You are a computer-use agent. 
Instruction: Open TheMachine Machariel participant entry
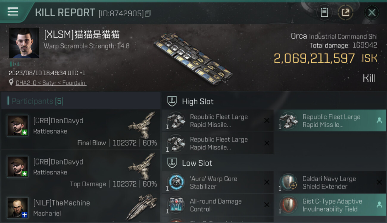pos(80,207)
